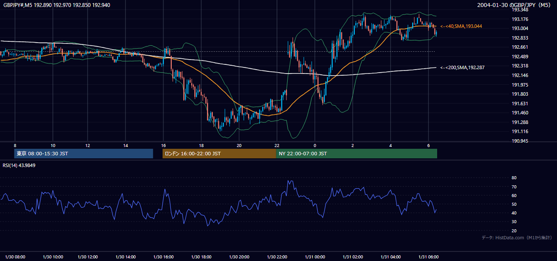Click hour label 16 under the price chart

click(163, 145)
